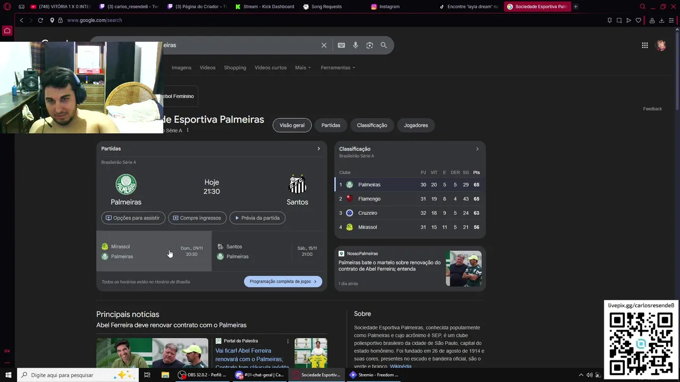
Task: Open the new tab plus button
Action: click(575, 7)
